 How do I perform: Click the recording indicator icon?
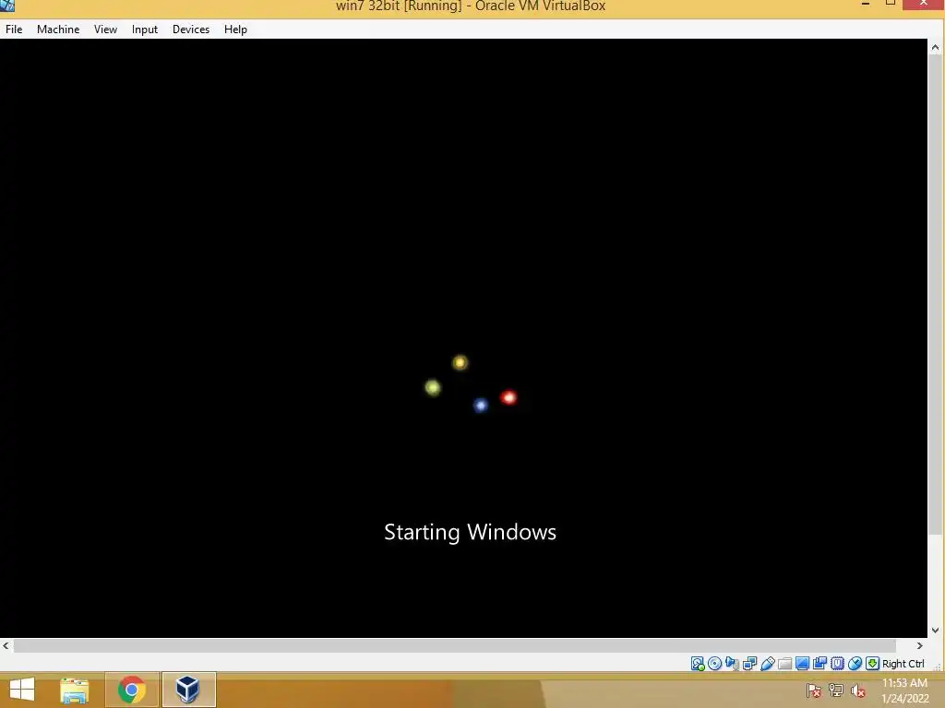tap(819, 664)
